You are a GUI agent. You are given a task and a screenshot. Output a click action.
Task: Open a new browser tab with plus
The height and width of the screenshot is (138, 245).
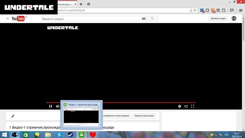point(81,4)
